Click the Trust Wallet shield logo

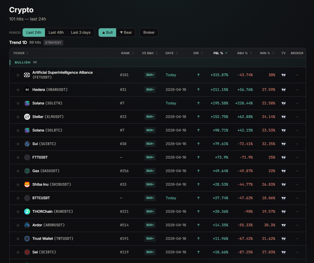coord(27,239)
